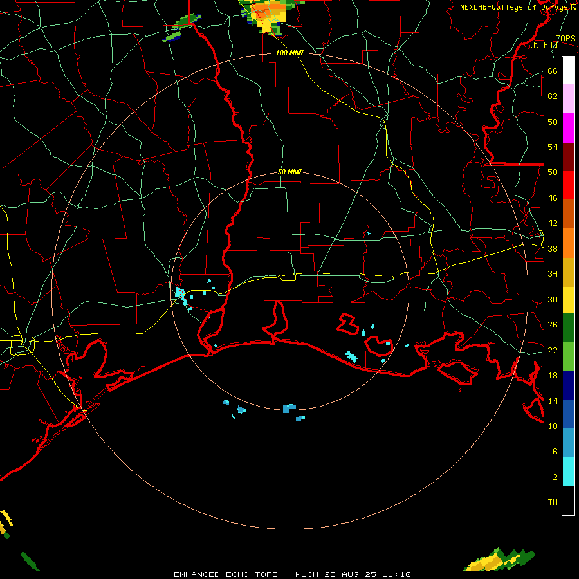The width and height of the screenshot is (579, 579).
Task: Click the TOPS legend title
Action: 565,38
